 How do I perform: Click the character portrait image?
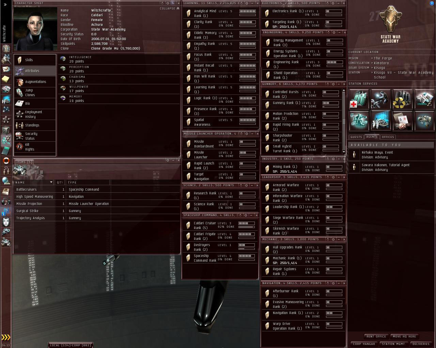[x=35, y=29]
